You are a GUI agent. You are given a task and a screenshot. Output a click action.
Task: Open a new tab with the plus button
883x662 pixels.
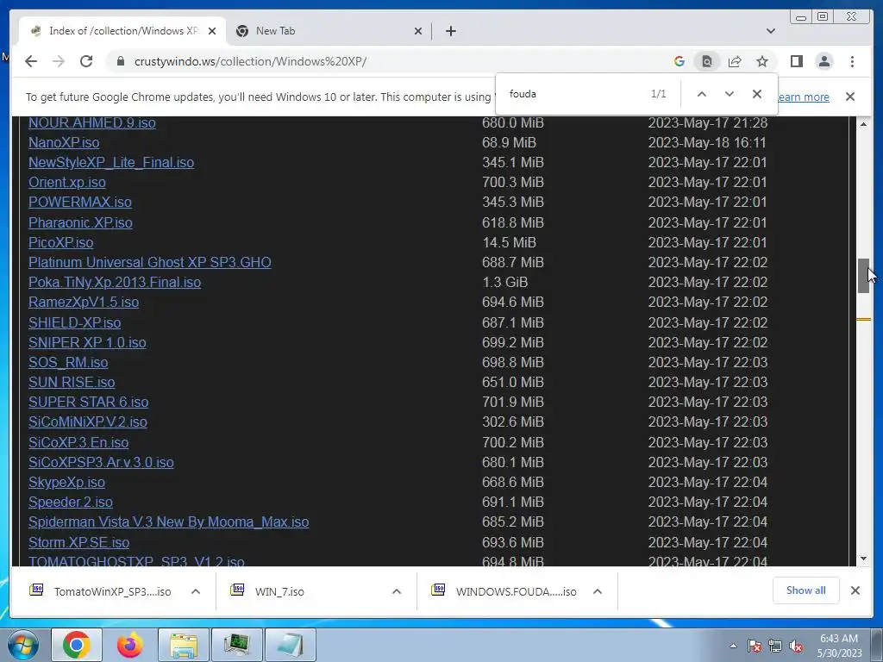[450, 31]
